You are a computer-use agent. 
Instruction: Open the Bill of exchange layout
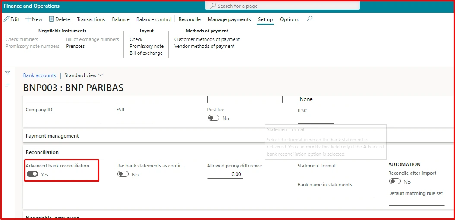pos(146,53)
